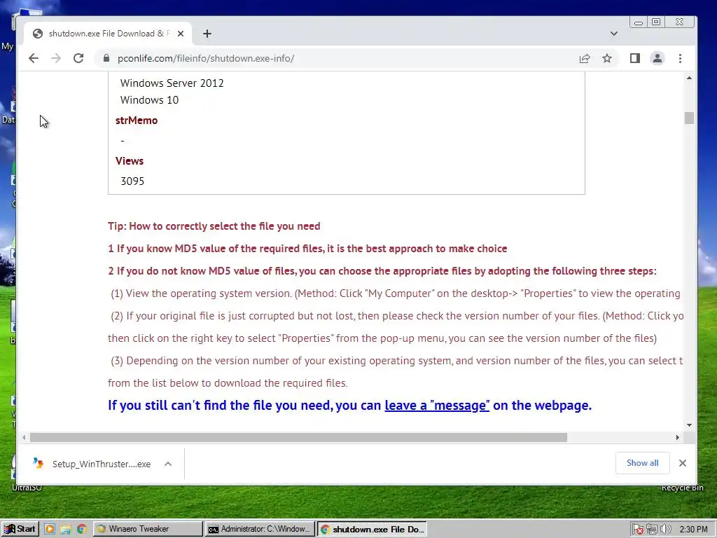Launch the media player quick launch icon
This screenshot has height=538, width=717.
(x=50, y=530)
